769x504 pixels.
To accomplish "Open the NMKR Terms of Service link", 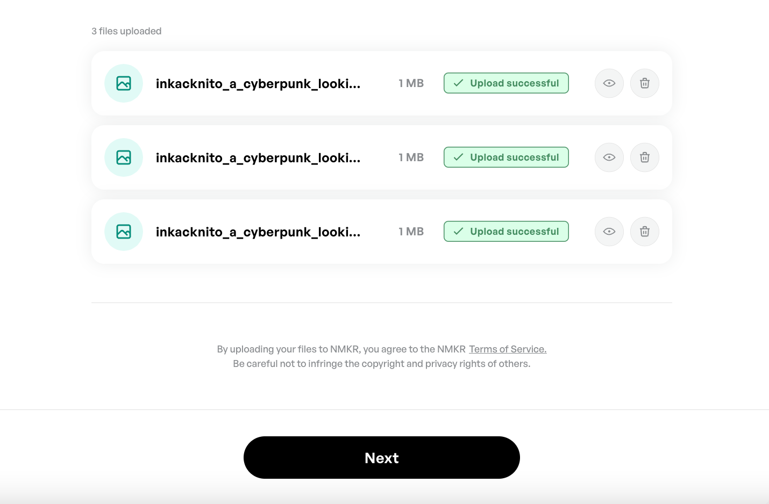I will coord(508,349).
